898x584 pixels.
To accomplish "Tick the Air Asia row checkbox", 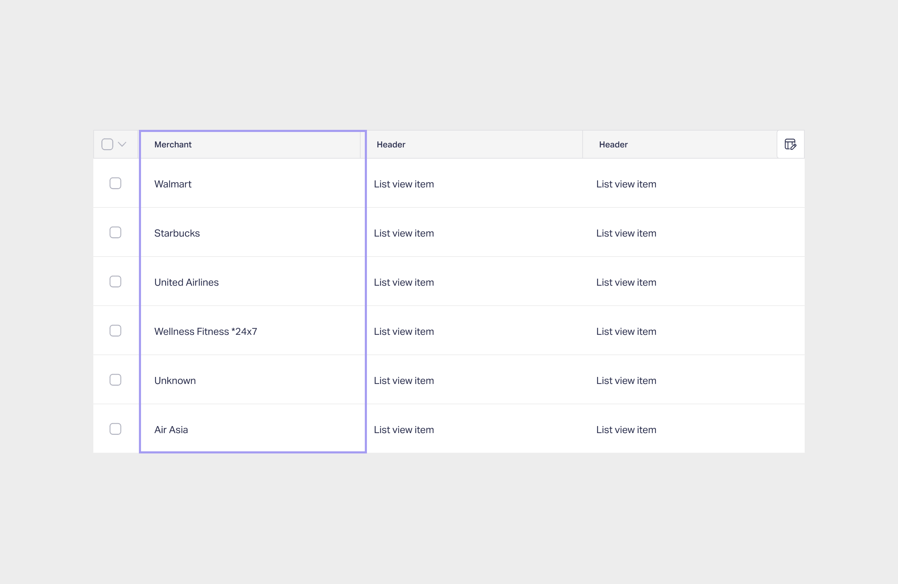I will coord(115,429).
